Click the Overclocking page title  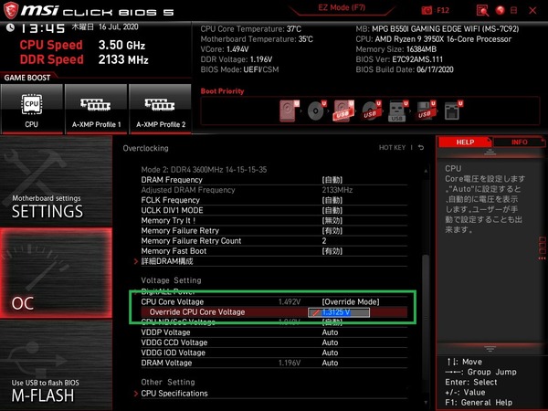[x=146, y=148]
